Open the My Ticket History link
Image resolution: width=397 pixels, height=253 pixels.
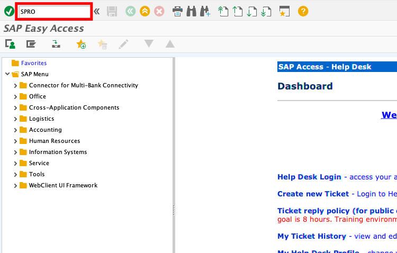pyautogui.click(x=312, y=236)
